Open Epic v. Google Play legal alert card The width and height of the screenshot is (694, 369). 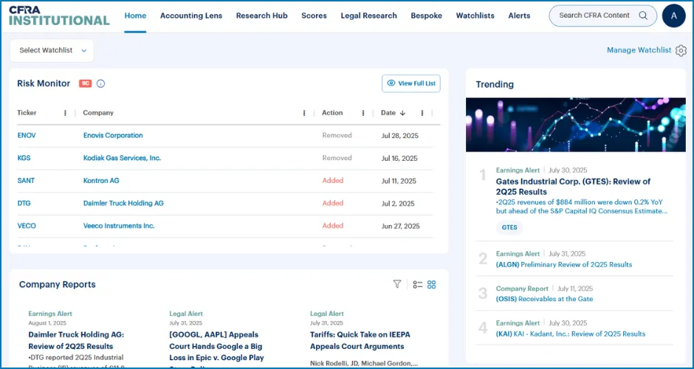[x=217, y=346]
